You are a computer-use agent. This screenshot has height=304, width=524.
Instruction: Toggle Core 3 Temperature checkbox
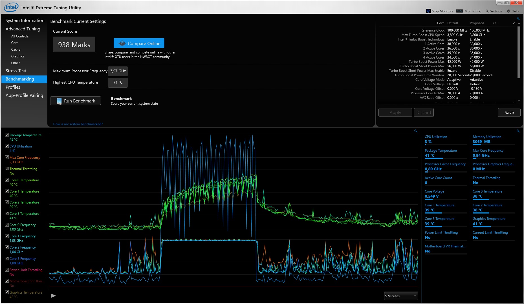pos(7,213)
